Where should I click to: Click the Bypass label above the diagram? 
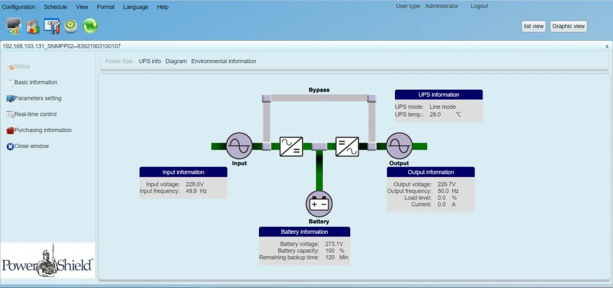(319, 90)
